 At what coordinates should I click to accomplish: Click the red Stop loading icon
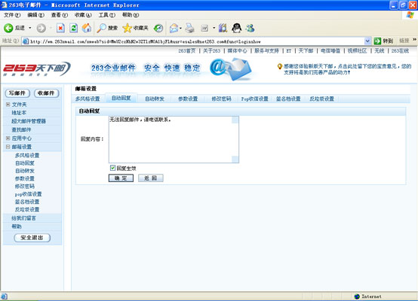pyautogui.click(x=61, y=28)
